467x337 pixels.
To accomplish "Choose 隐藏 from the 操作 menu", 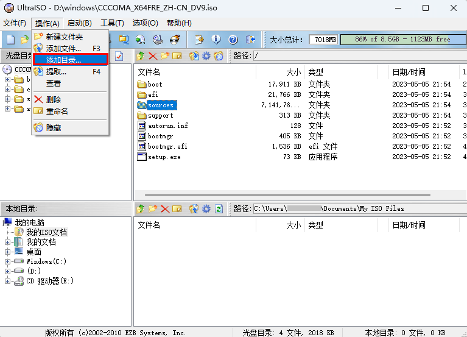I will point(70,128).
